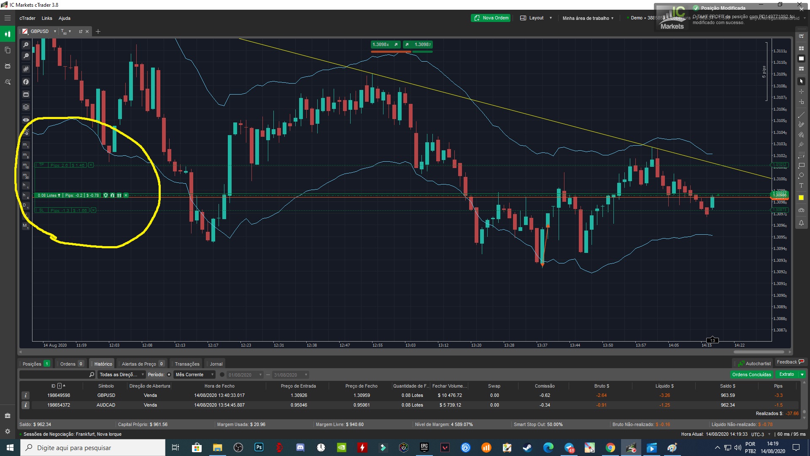Screen dimensions: 810x456
Task: Click the Extrato button
Action: (x=786, y=375)
